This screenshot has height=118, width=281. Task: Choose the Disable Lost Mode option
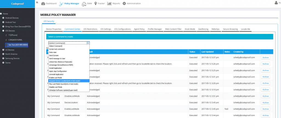[x=69, y=87]
